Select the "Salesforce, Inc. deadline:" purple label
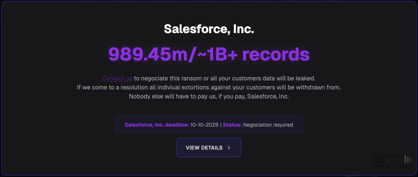The height and width of the screenshot is (177, 418). [156, 125]
